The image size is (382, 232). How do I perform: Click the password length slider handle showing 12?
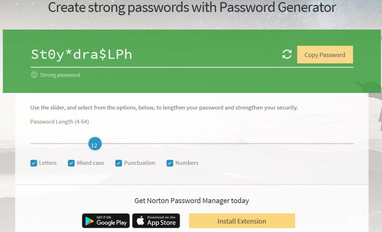pyautogui.click(x=94, y=144)
